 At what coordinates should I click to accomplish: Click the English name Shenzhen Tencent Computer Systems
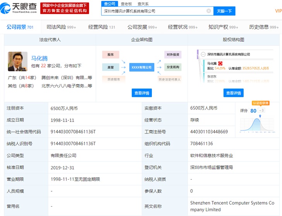tap(232, 206)
